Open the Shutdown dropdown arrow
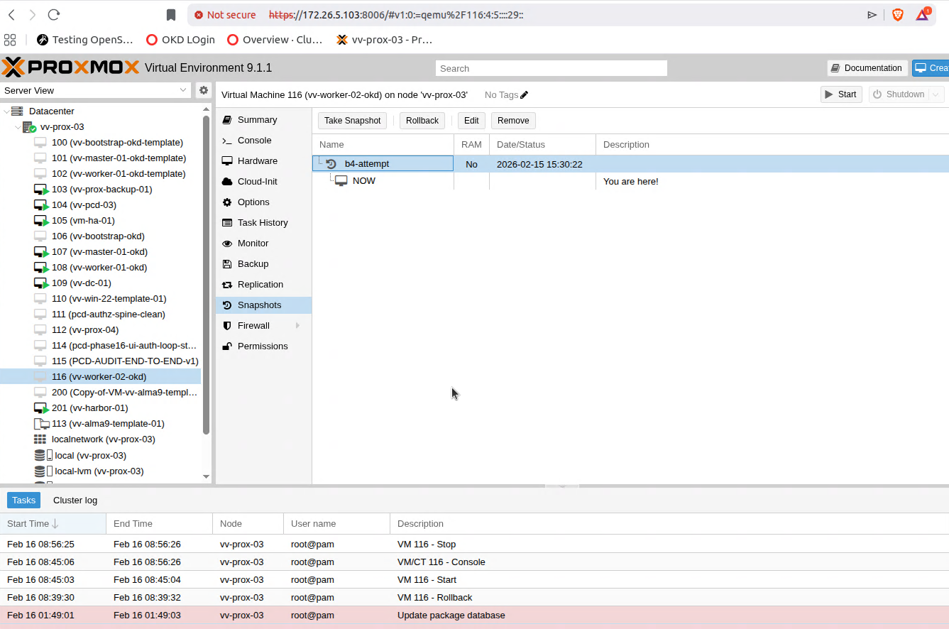This screenshot has height=629, width=949. (x=936, y=94)
